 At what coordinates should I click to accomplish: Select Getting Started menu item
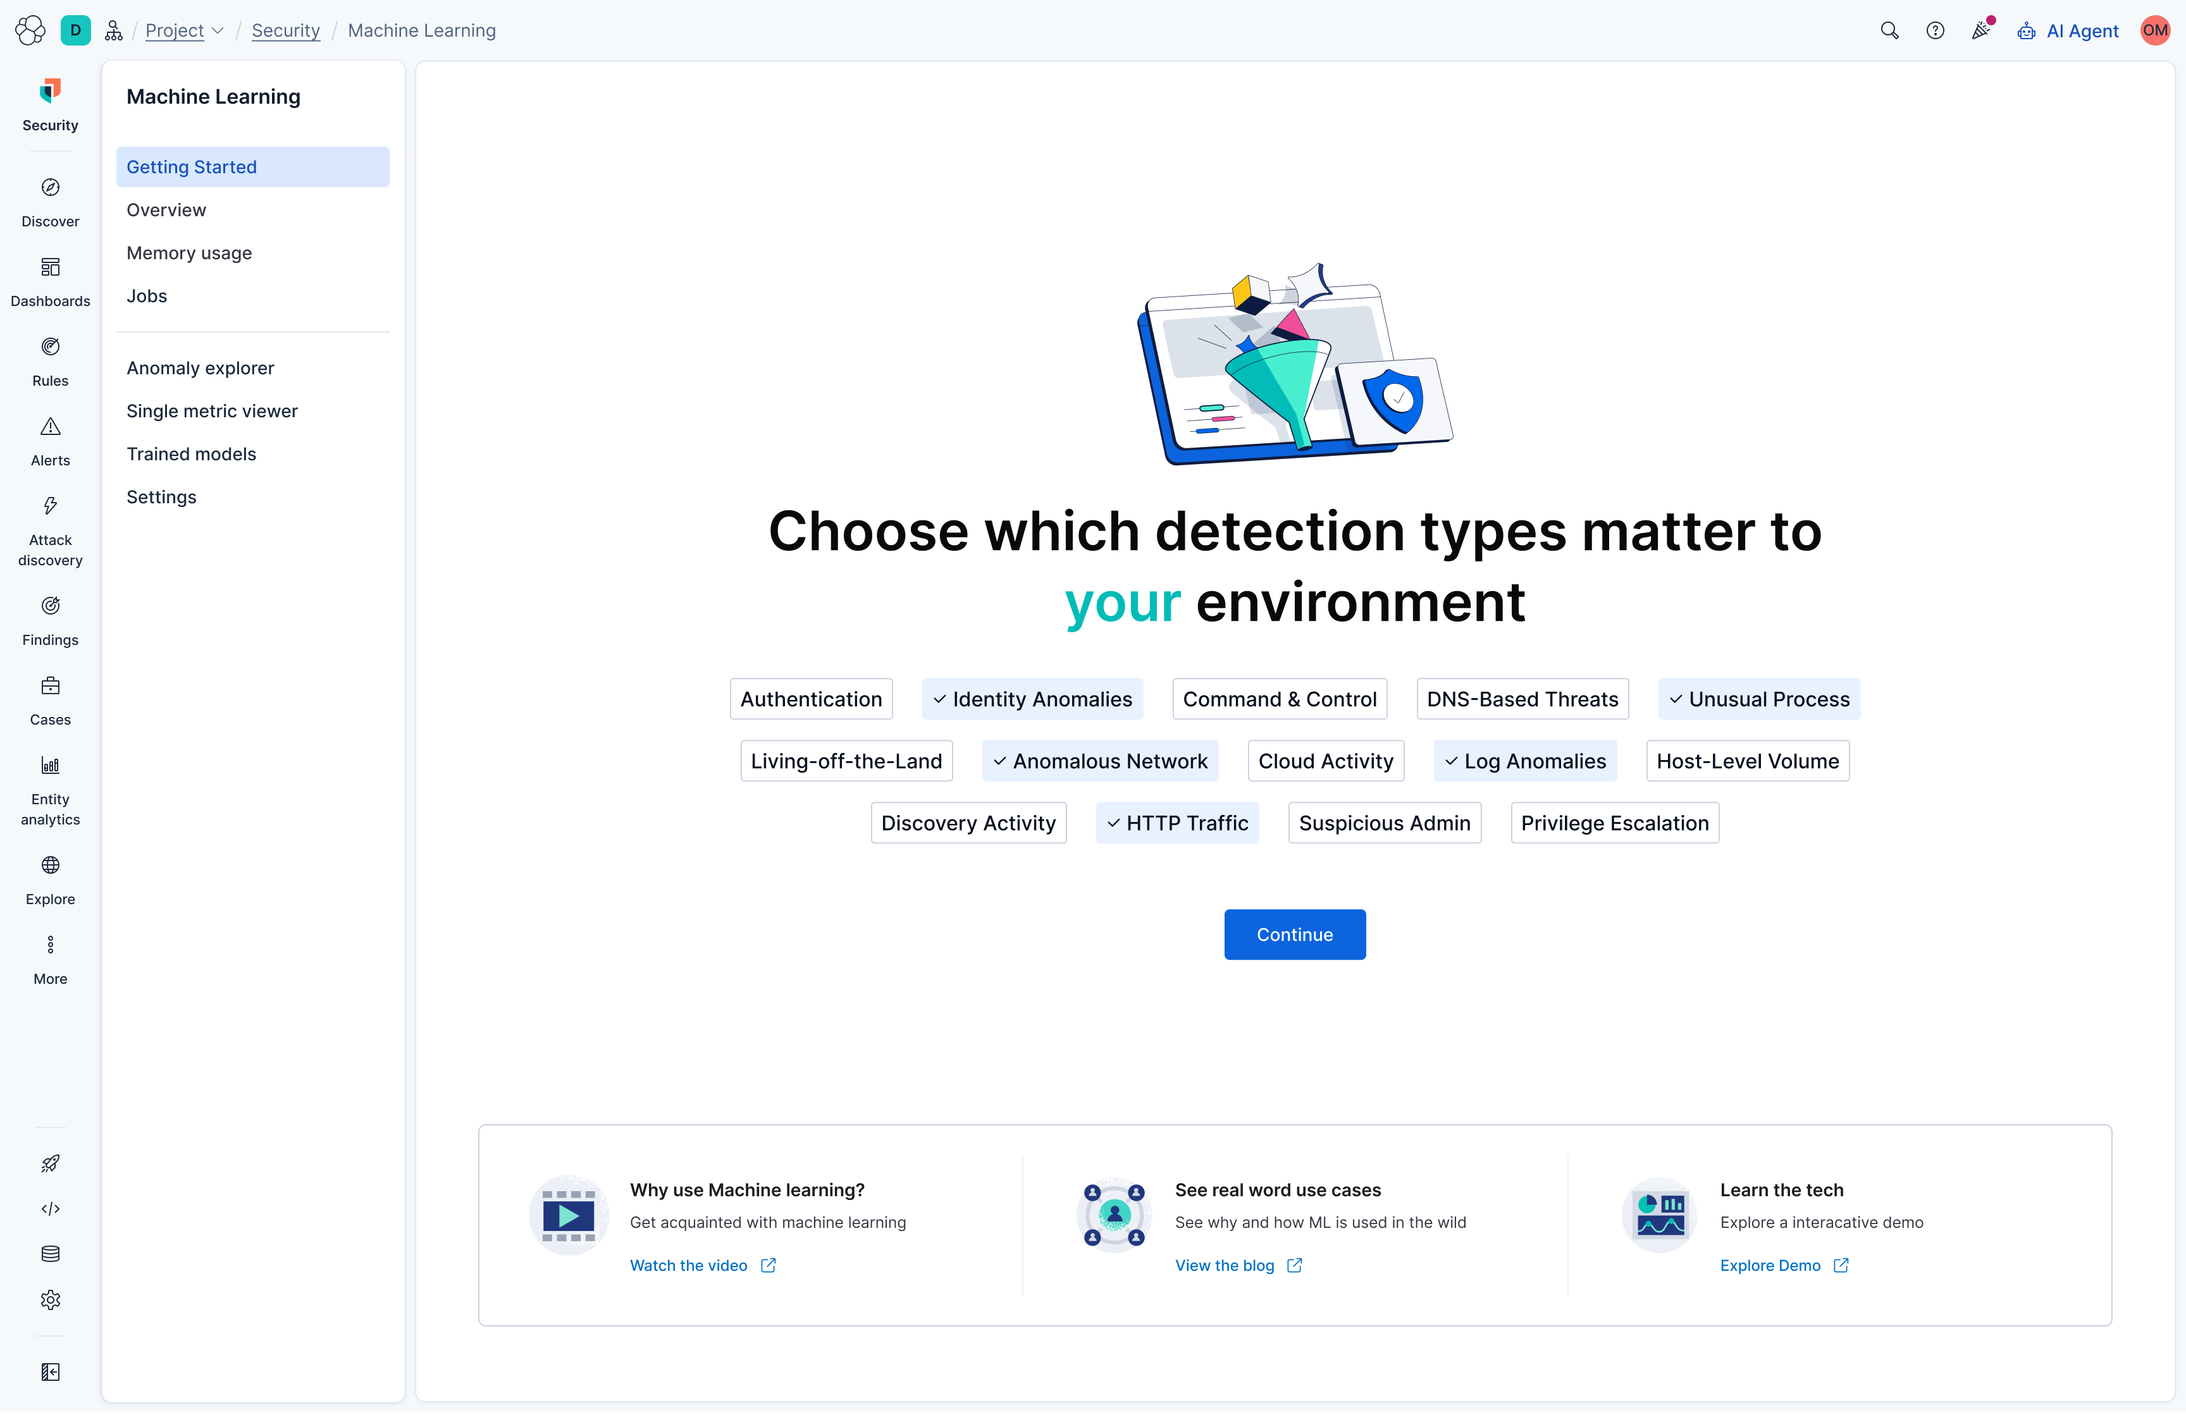pos(252,166)
